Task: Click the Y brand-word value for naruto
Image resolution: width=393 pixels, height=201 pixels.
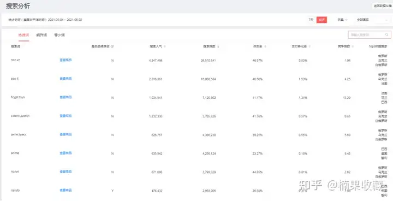Action: (x=112, y=191)
